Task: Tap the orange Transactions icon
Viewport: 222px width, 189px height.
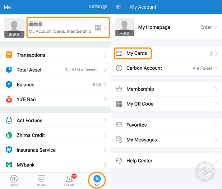Action: coord(9,55)
